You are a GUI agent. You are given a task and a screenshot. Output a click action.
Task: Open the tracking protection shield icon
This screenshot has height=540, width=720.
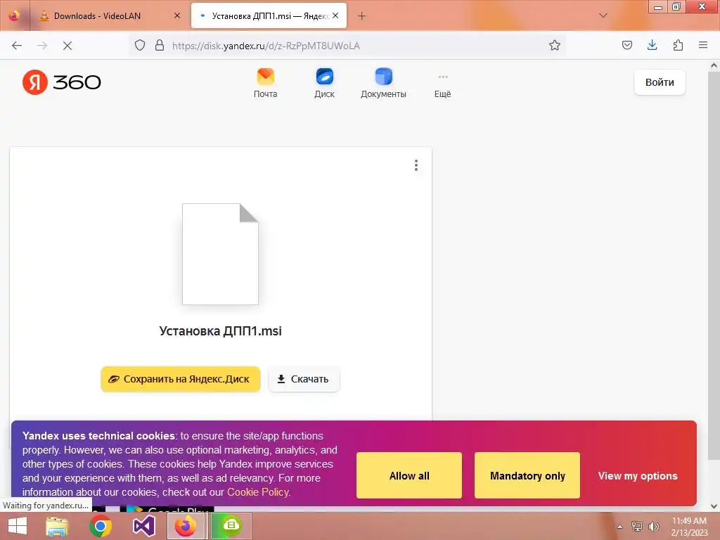tap(140, 46)
